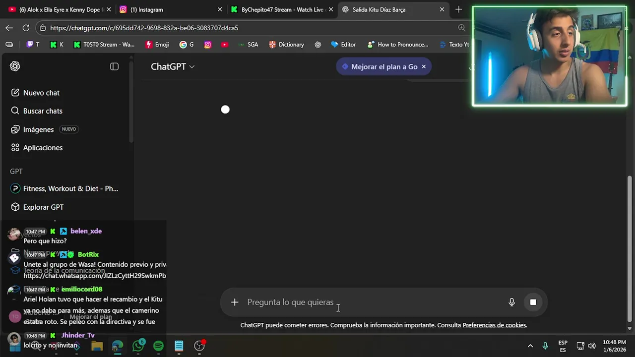The width and height of the screenshot is (635, 357).
Task: Open the clock showing 10:48 PM
Action: coord(614,346)
